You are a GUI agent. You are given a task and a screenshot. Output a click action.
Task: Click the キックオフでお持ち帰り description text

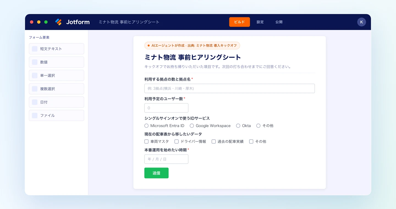point(218,67)
